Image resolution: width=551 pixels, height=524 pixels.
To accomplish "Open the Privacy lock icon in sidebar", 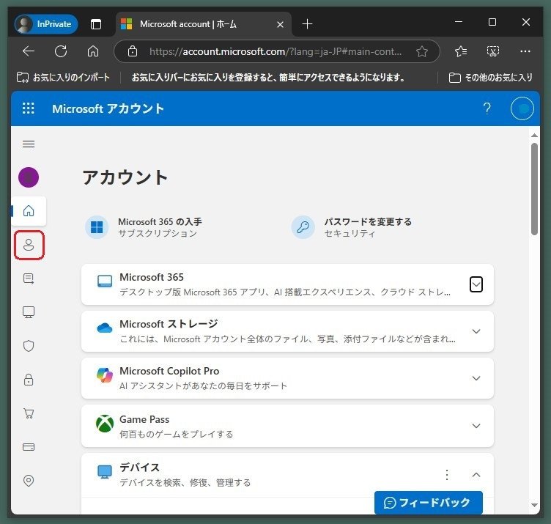I will 29,380.
